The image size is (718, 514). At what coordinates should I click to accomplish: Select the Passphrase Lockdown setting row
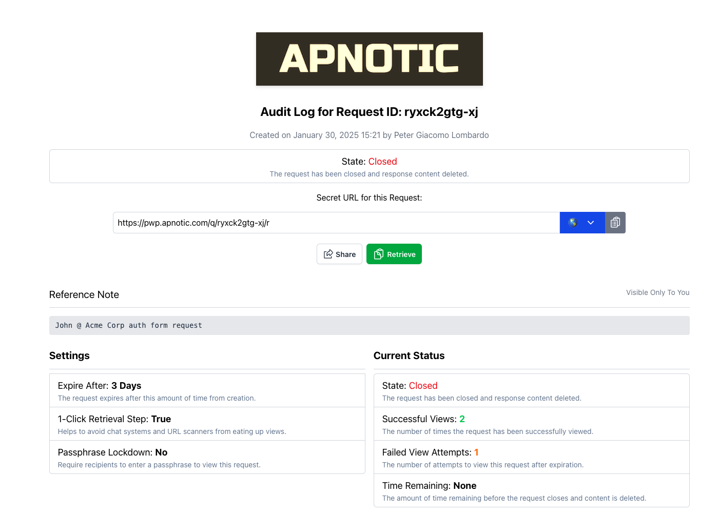pyautogui.click(x=207, y=458)
